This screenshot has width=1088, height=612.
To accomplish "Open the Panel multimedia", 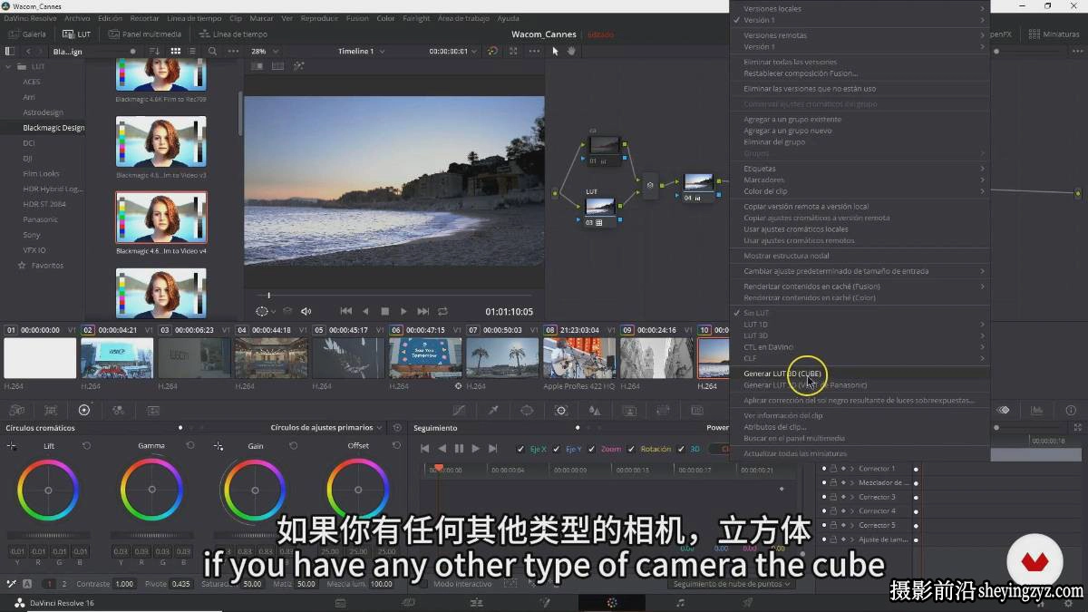I will [144, 34].
